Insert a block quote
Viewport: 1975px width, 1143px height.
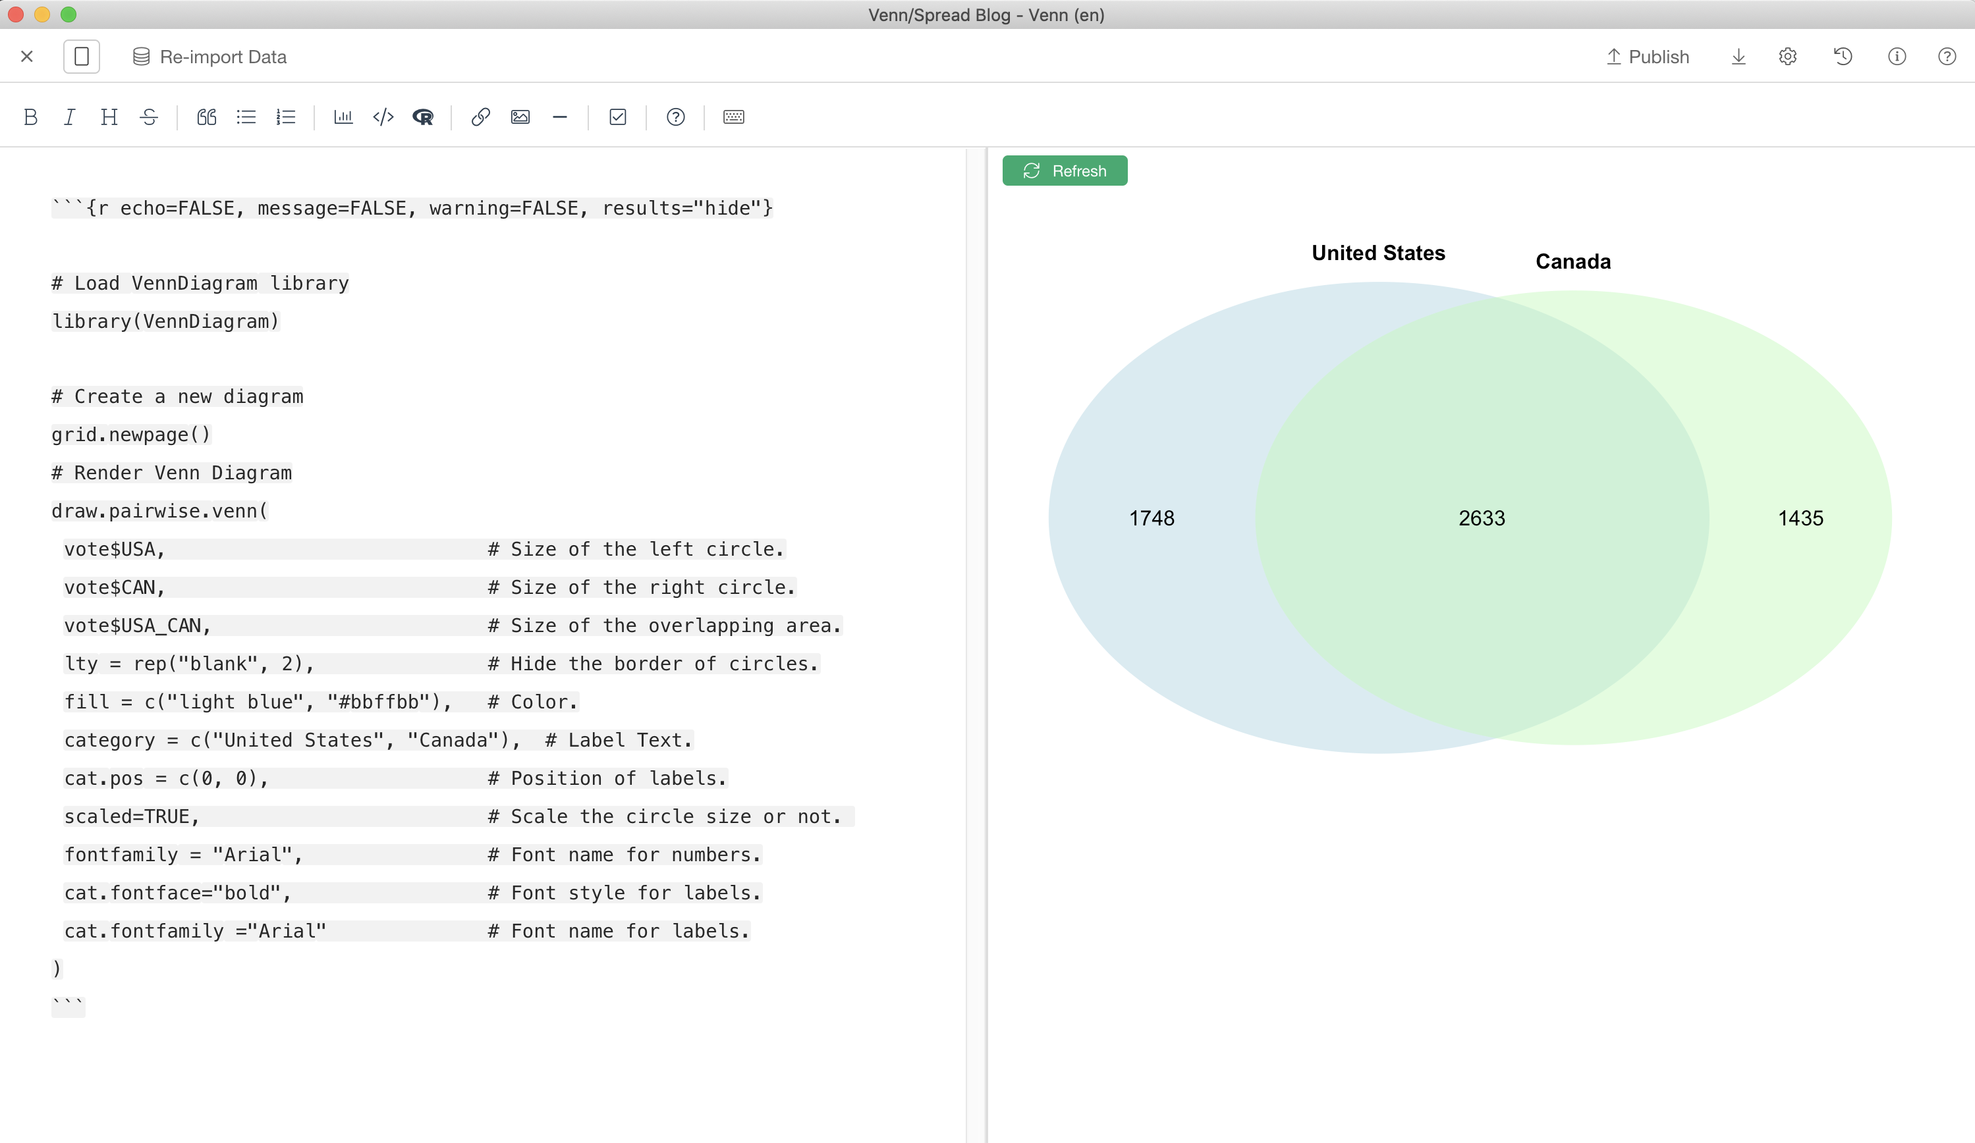pos(206,117)
